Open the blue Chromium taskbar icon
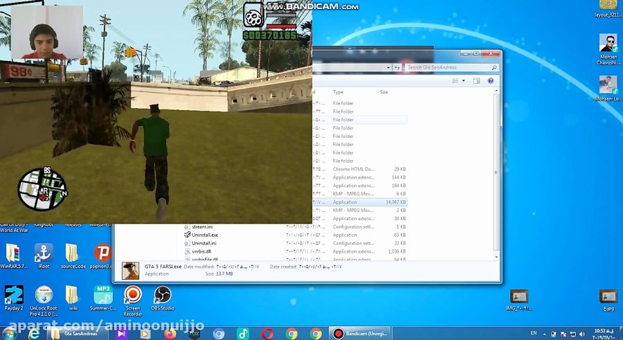The width and height of the screenshot is (623, 340). 219,333
